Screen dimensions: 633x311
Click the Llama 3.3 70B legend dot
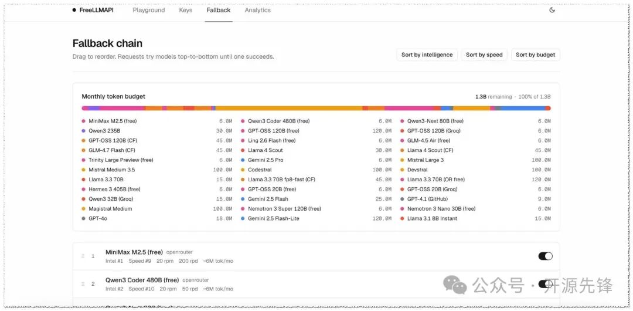pos(84,180)
